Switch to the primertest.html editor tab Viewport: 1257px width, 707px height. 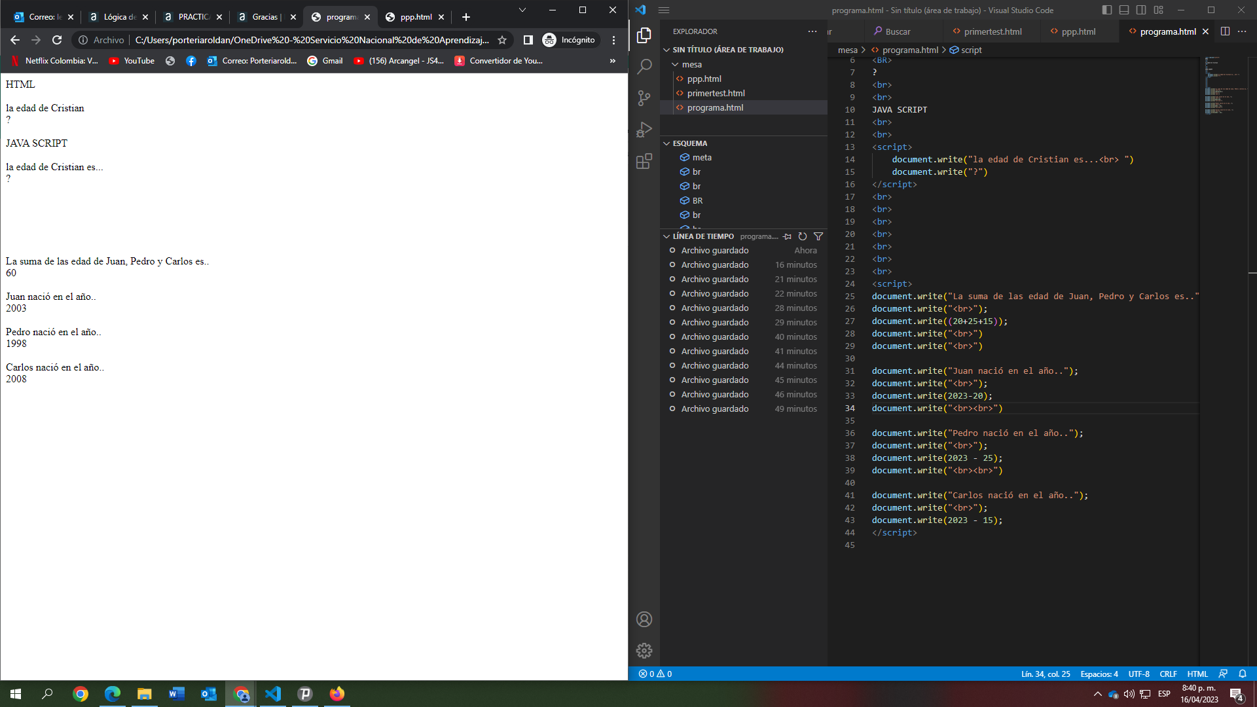point(993,31)
